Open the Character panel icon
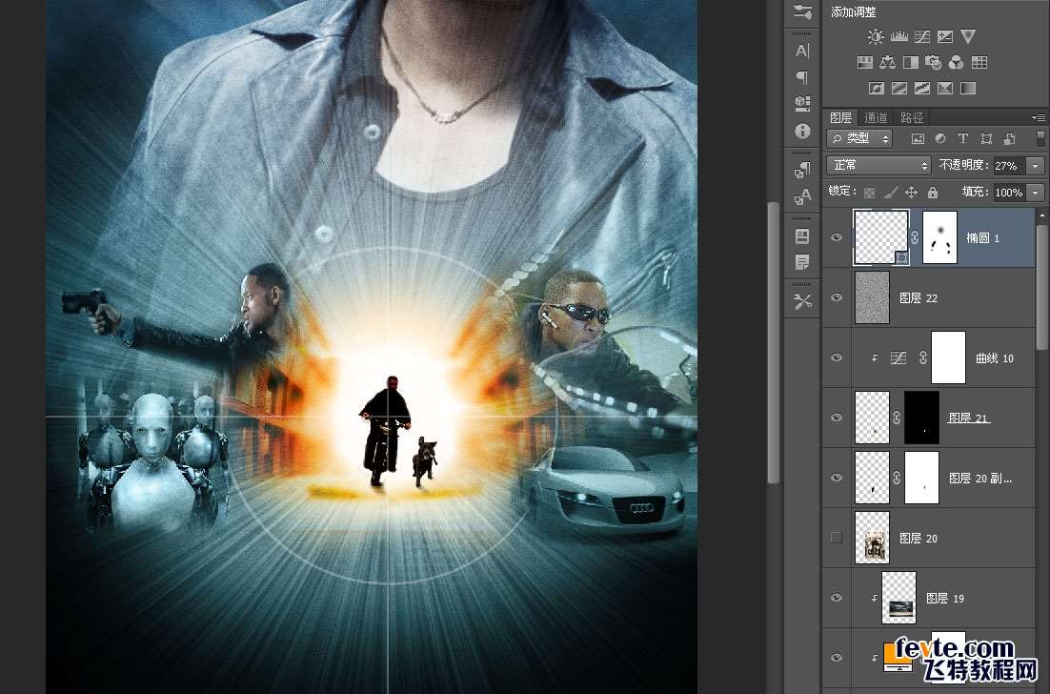This screenshot has width=1050, height=694. point(802,51)
